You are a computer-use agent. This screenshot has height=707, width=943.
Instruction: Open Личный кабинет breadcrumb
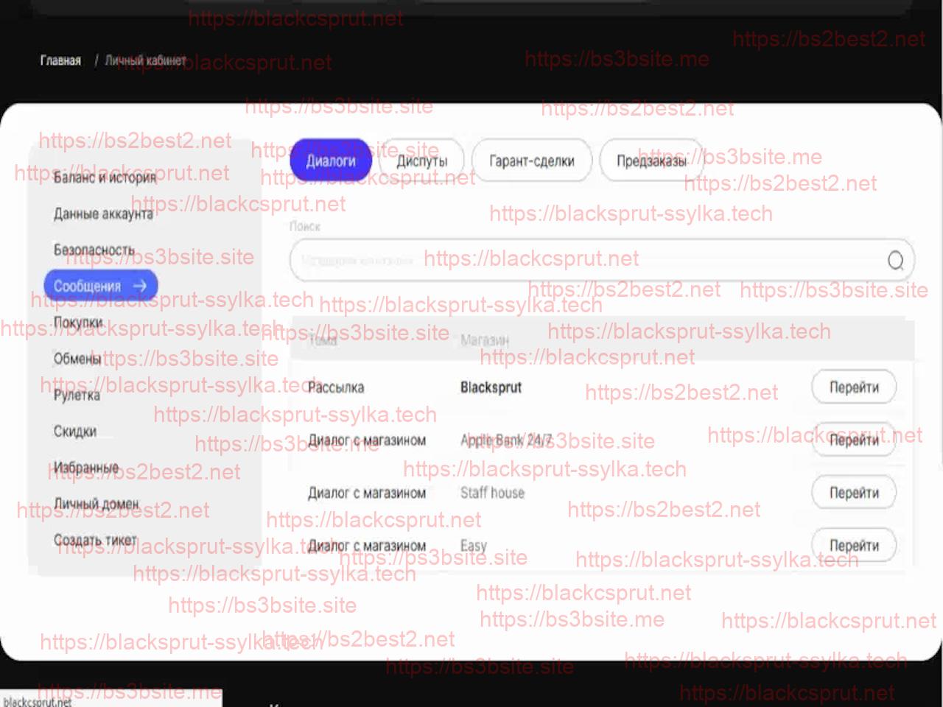pos(145,60)
